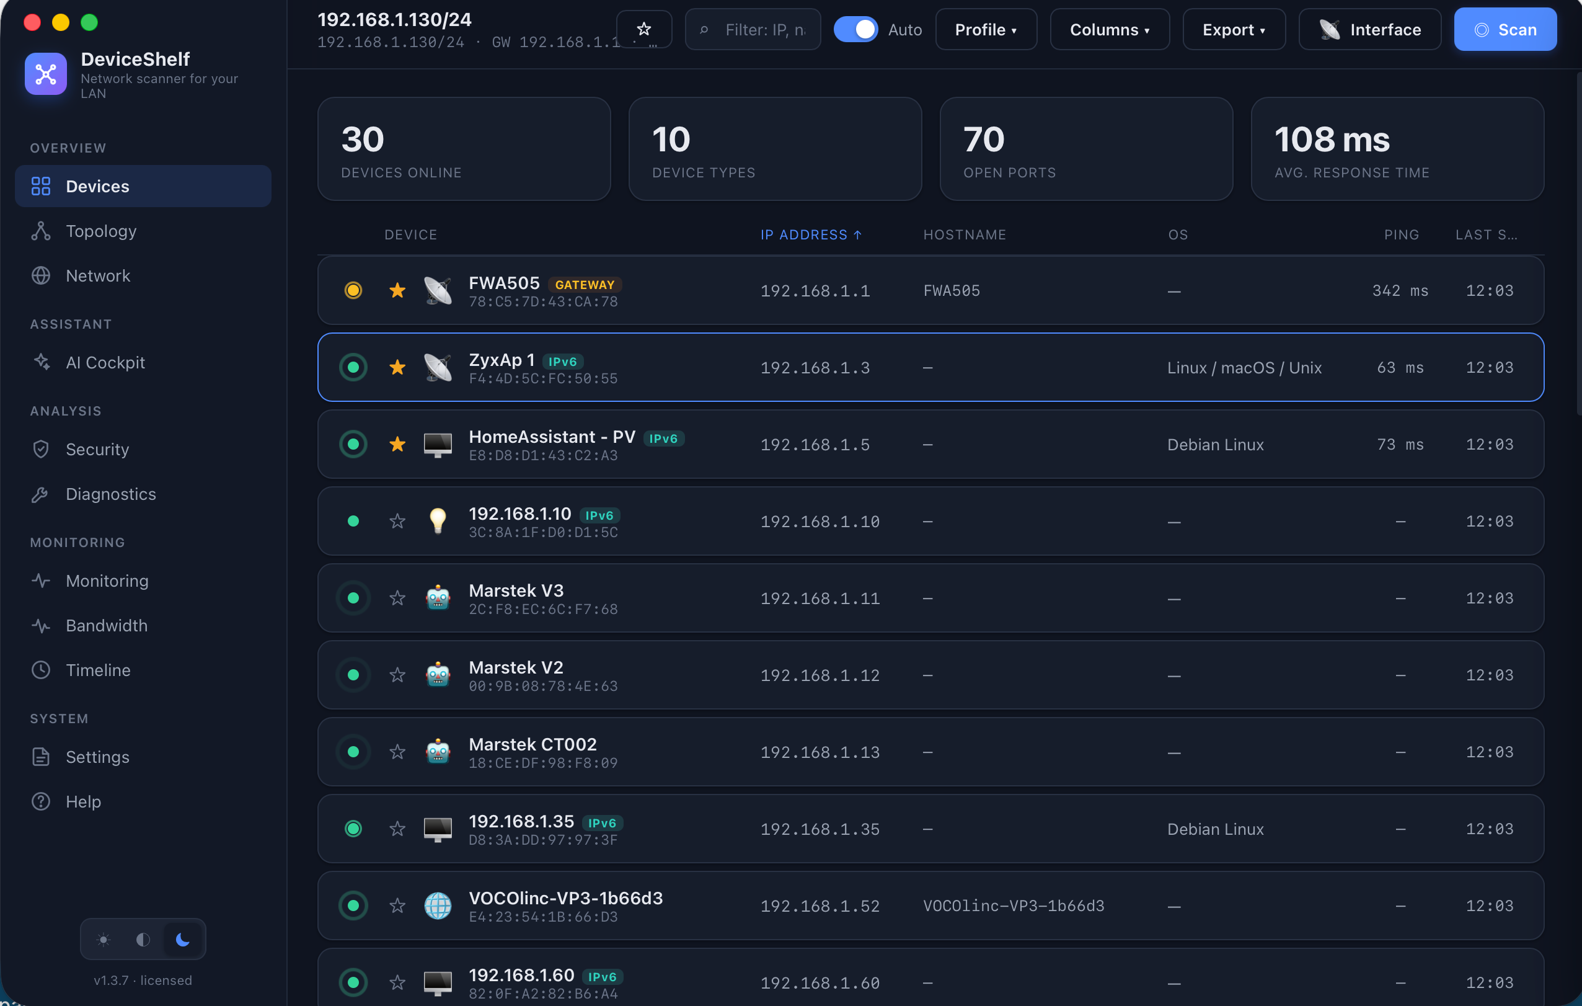Unfavorite the ZyxAp 1 star

(397, 368)
